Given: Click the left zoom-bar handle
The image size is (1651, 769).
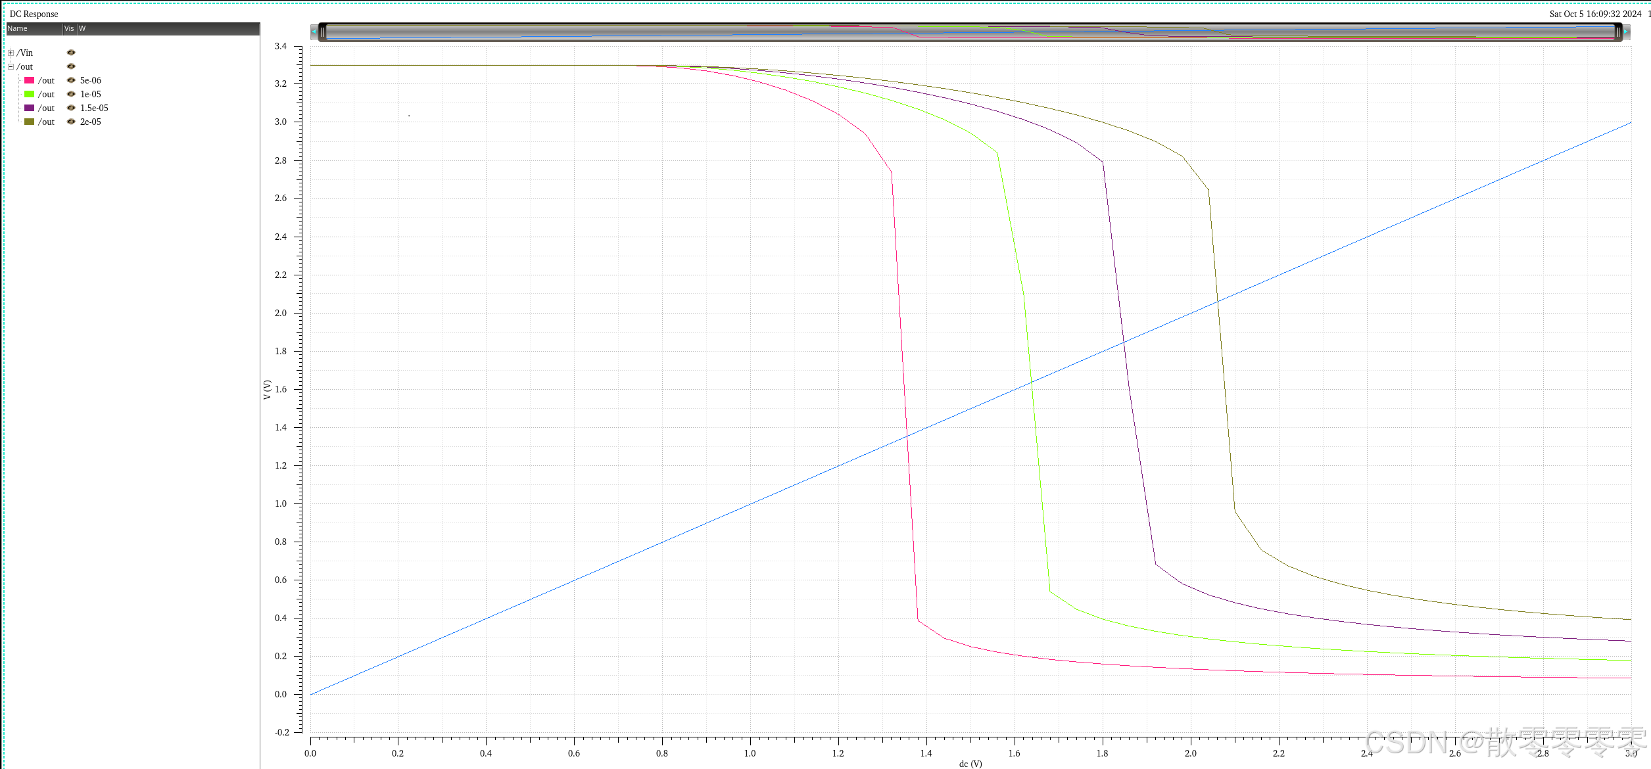Looking at the screenshot, I should tap(323, 32).
